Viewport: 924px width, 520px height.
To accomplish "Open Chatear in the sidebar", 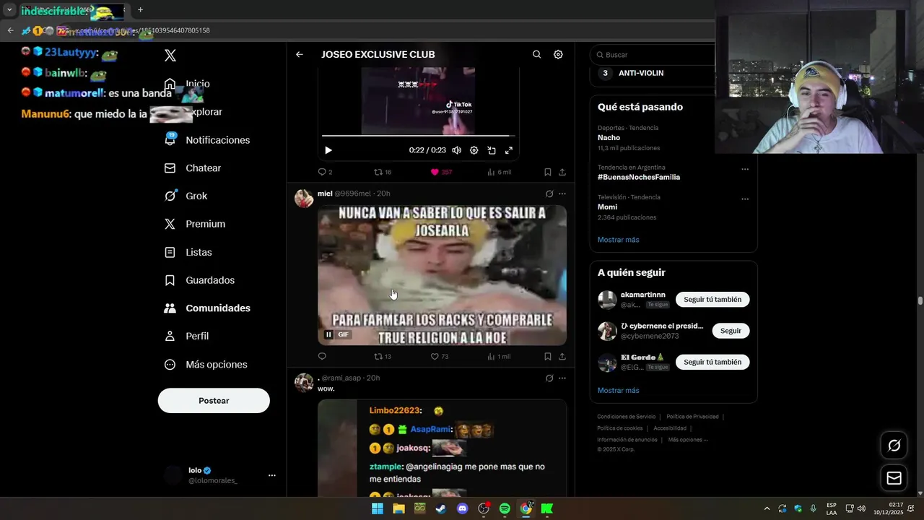I will click(x=193, y=168).
